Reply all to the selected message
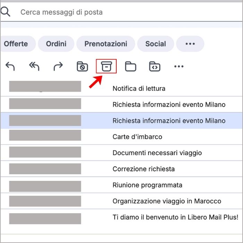The height and width of the screenshot is (243, 243). (x=34, y=66)
